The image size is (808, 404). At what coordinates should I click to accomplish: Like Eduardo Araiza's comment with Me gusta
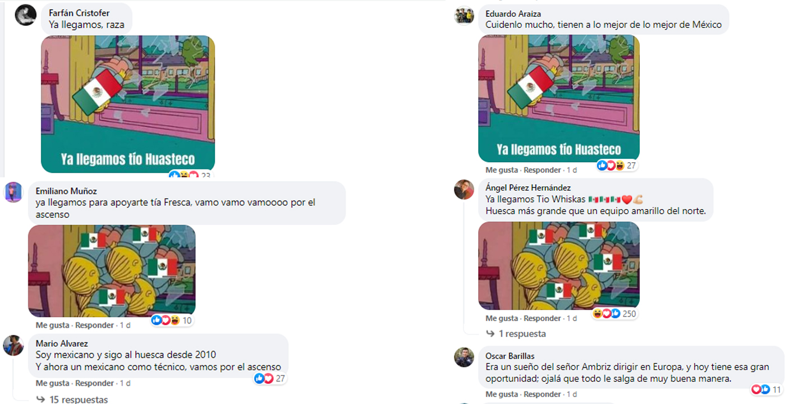pos(502,170)
